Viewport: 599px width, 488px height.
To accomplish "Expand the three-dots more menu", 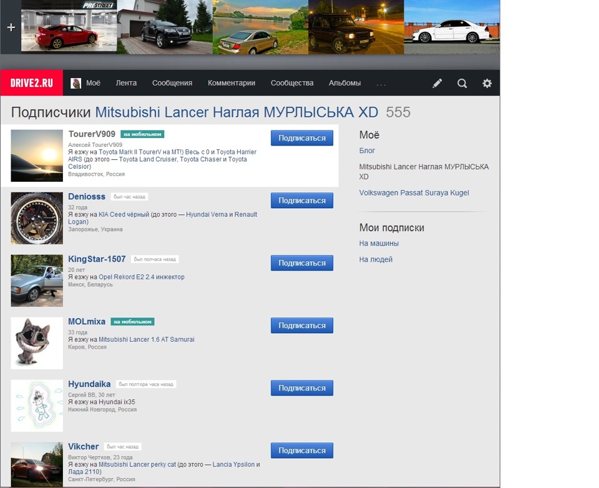I will [x=381, y=84].
